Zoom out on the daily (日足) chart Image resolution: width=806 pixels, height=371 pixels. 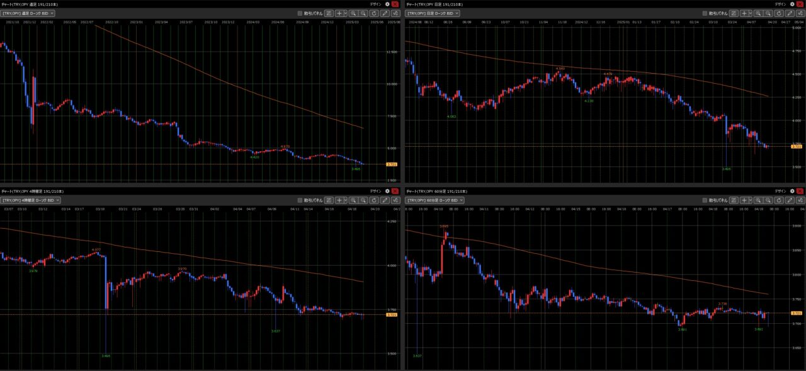[769, 13]
